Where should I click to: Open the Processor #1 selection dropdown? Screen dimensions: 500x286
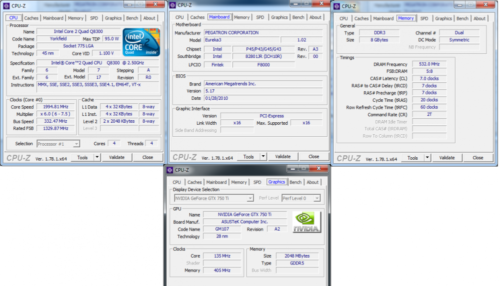[x=76, y=144]
